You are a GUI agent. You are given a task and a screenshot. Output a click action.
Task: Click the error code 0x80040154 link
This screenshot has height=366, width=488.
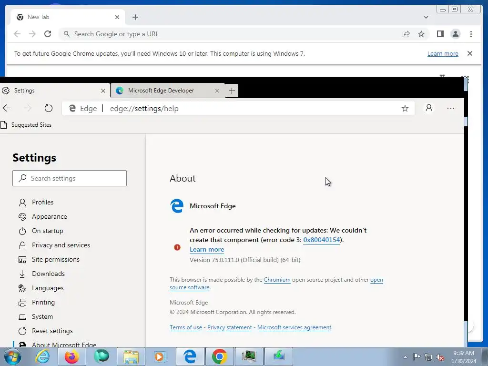coord(322,240)
